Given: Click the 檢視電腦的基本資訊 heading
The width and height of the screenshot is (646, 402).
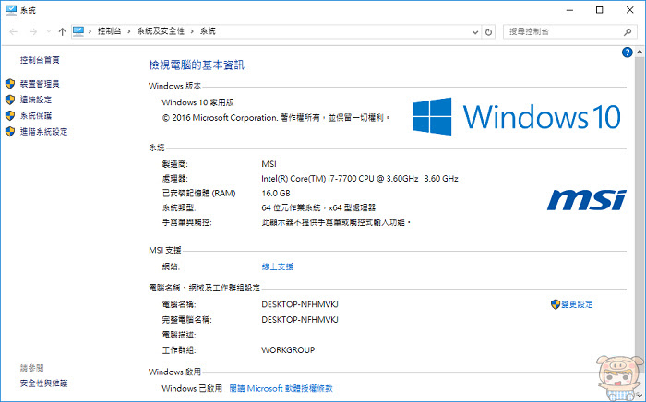Looking at the screenshot, I should click(197, 65).
